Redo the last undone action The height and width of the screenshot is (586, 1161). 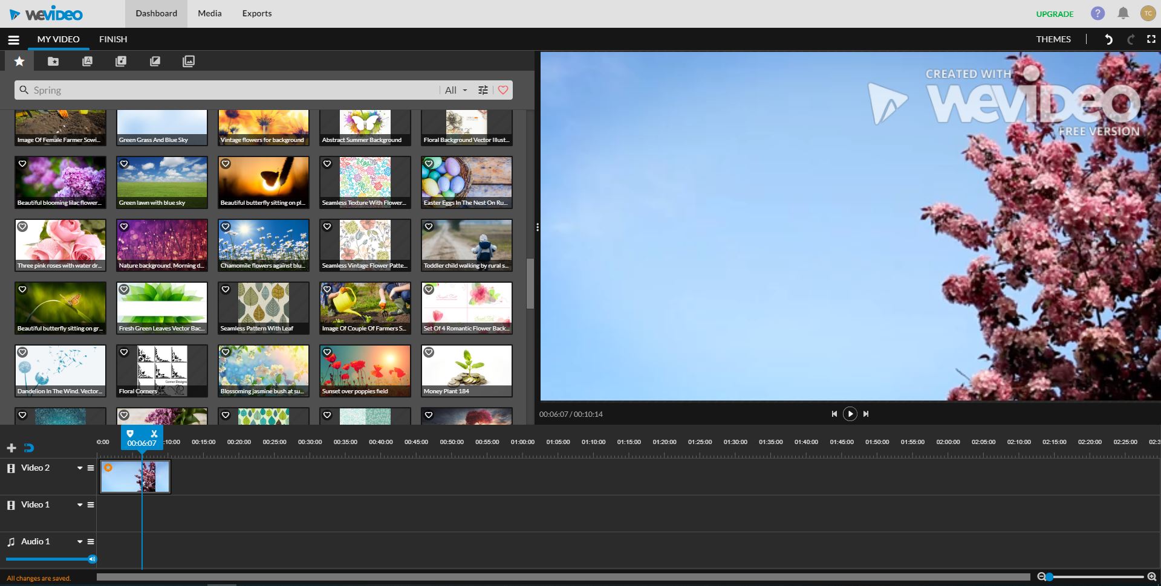click(1130, 39)
